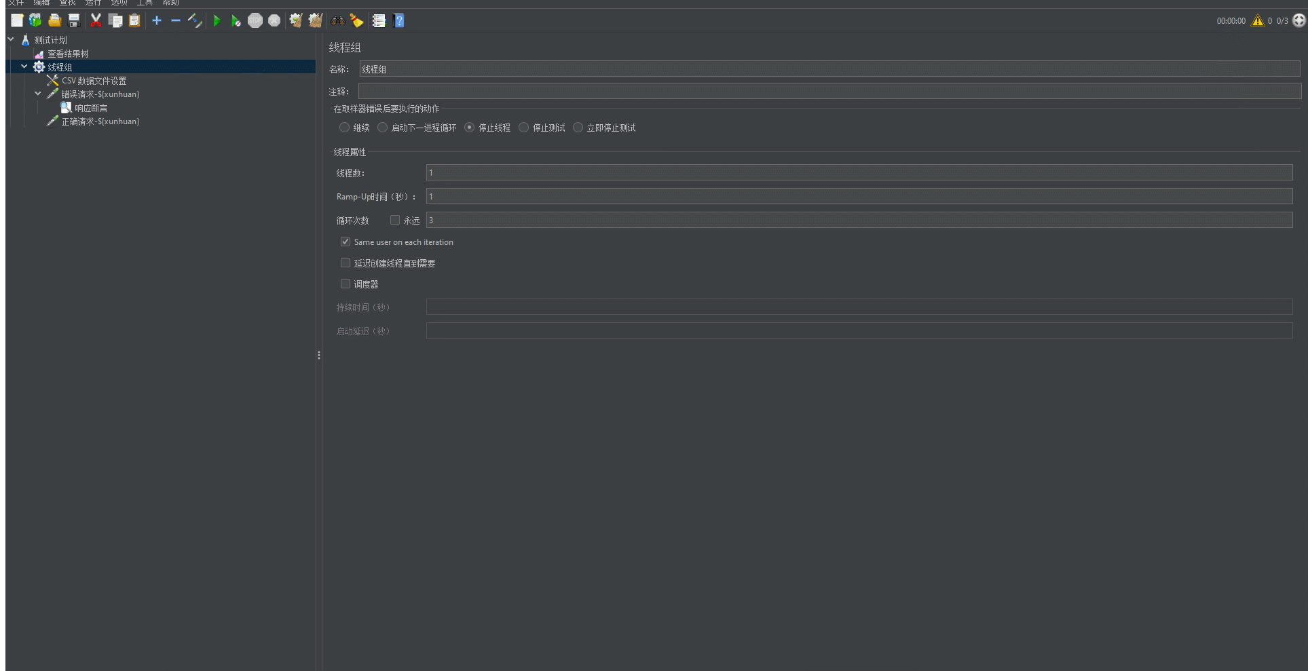
Task: Select 查看结果树 in the tree
Action: pyautogui.click(x=67, y=54)
